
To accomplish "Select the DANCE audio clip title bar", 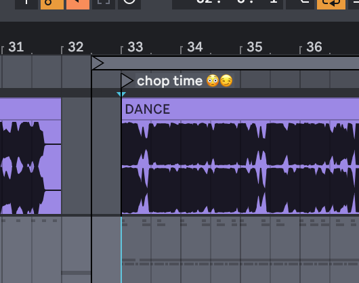I will tap(240, 109).
